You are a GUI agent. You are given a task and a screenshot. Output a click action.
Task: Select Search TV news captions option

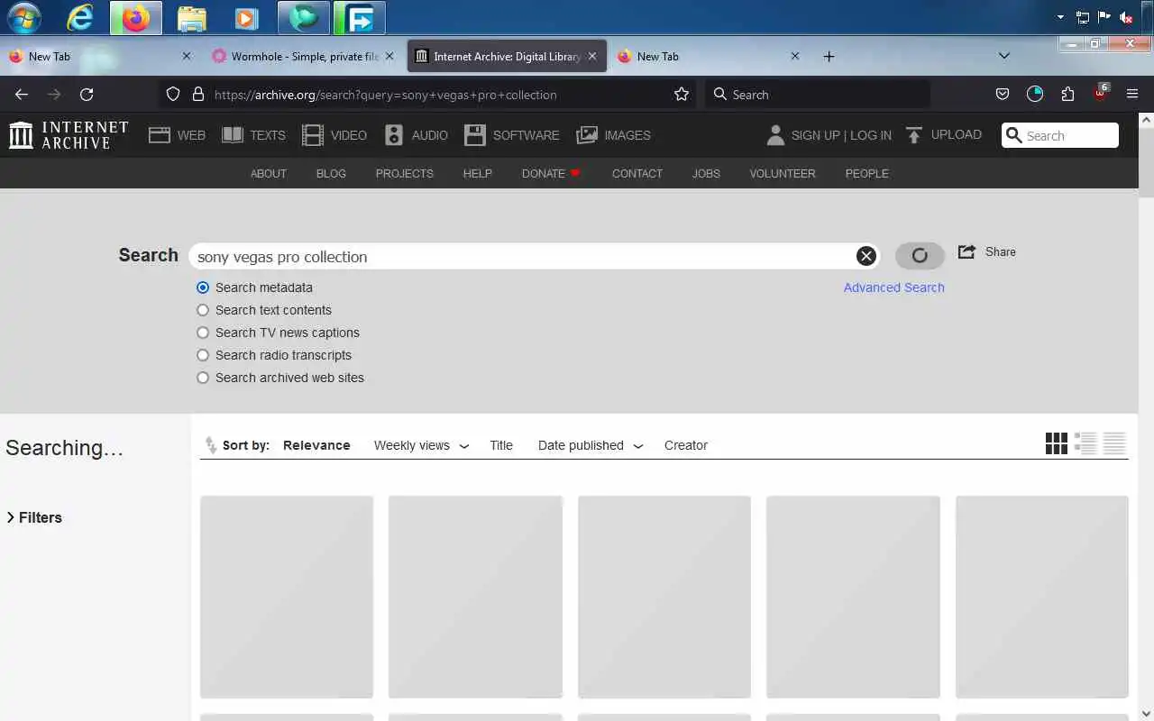click(x=203, y=333)
